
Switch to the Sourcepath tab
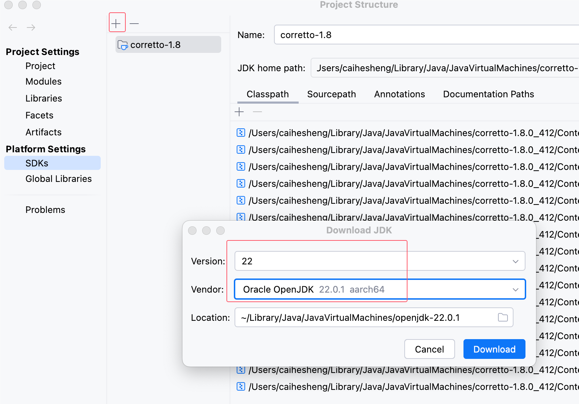point(331,94)
